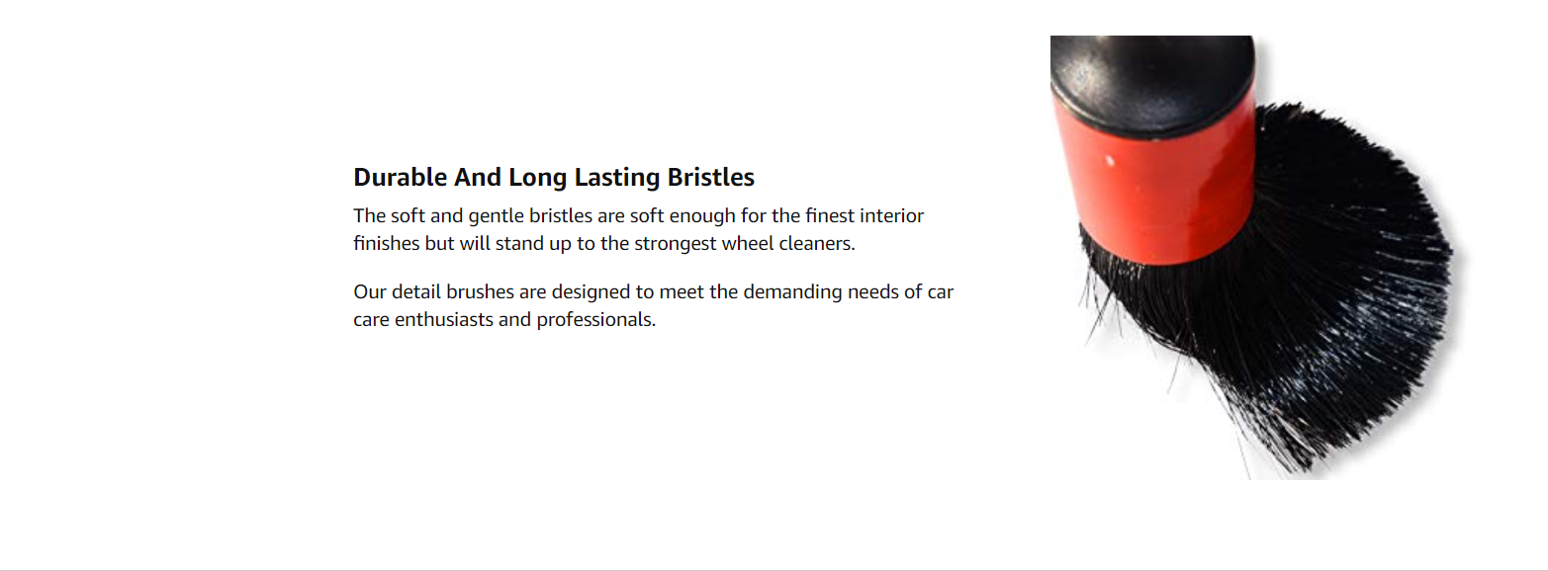This screenshot has width=1548, height=571.
Task: Click the line mentioning strongest wheel cleaners
Action: point(603,243)
